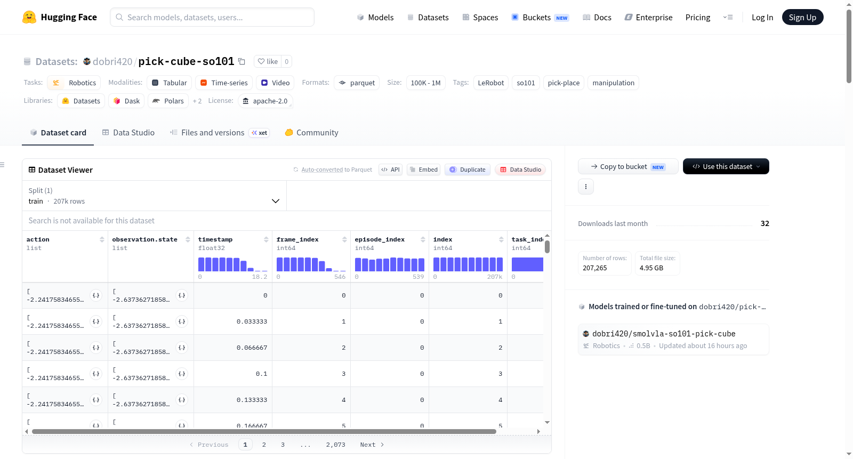The height and width of the screenshot is (459, 853).
Task: Open Datasets in top navigation
Action: (428, 17)
